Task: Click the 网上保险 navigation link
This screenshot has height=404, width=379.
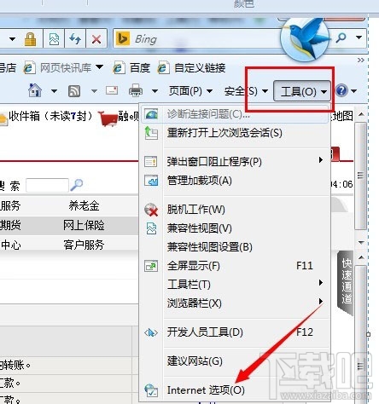Action: (84, 226)
